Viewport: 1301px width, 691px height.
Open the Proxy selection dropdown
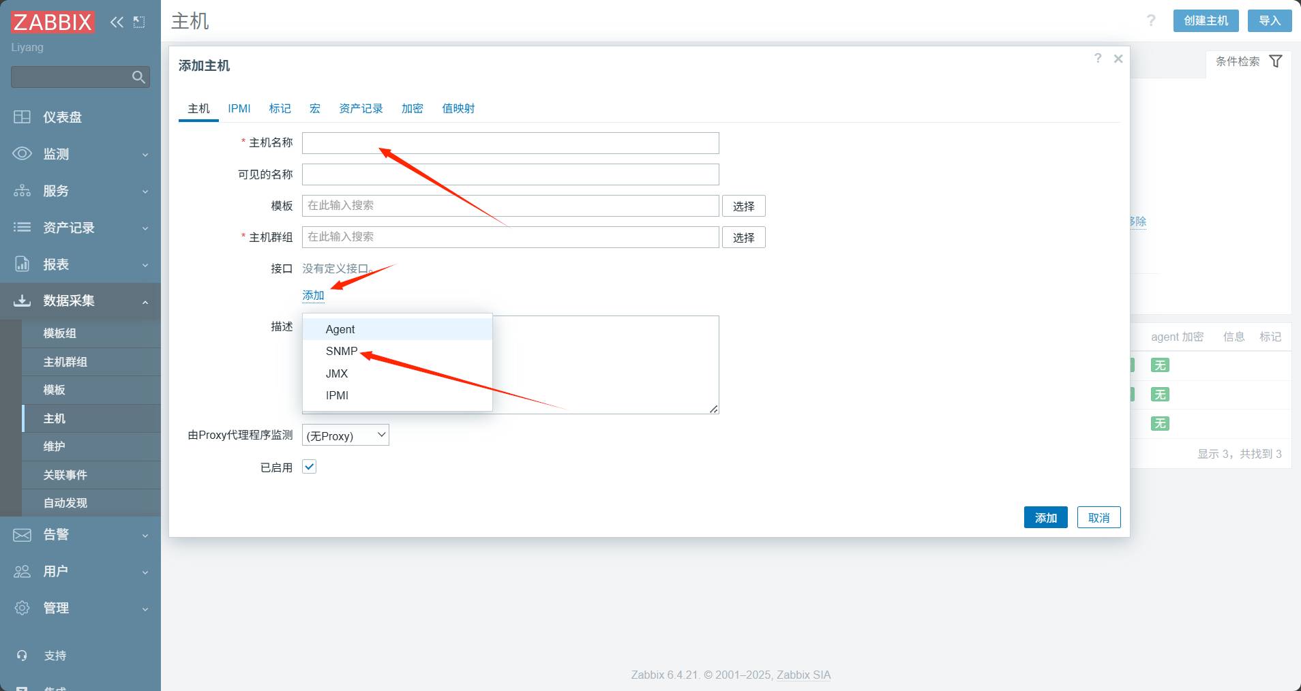tap(346, 435)
